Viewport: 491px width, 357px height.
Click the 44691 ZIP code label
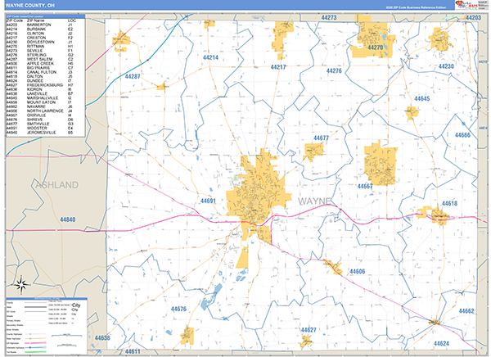click(209, 200)
